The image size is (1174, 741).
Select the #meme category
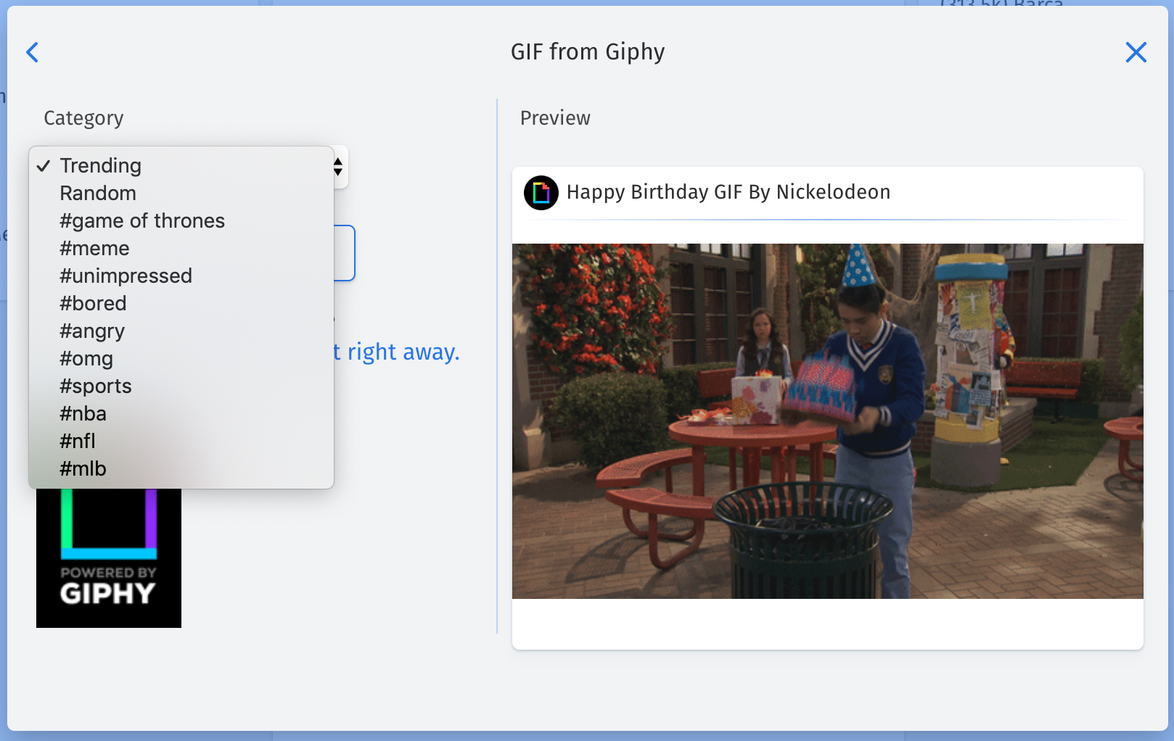coord(181,248)
